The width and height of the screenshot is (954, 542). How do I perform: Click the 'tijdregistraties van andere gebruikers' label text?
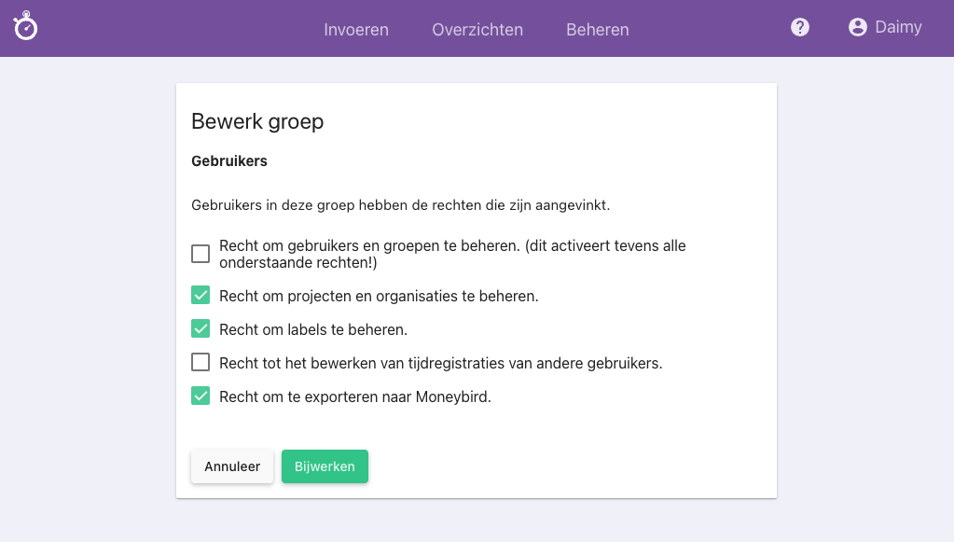440,363
